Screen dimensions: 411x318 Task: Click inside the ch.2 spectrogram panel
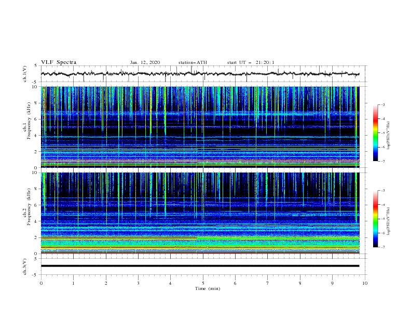pyautogui.click(x=200, y=213)
